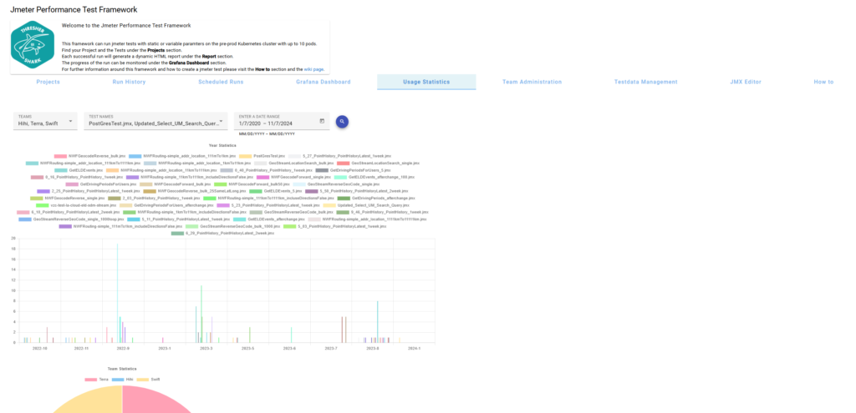The image size is (856, 413).
Task: Select the Usage Statistics tab
Action: click(x=426, y=82)
